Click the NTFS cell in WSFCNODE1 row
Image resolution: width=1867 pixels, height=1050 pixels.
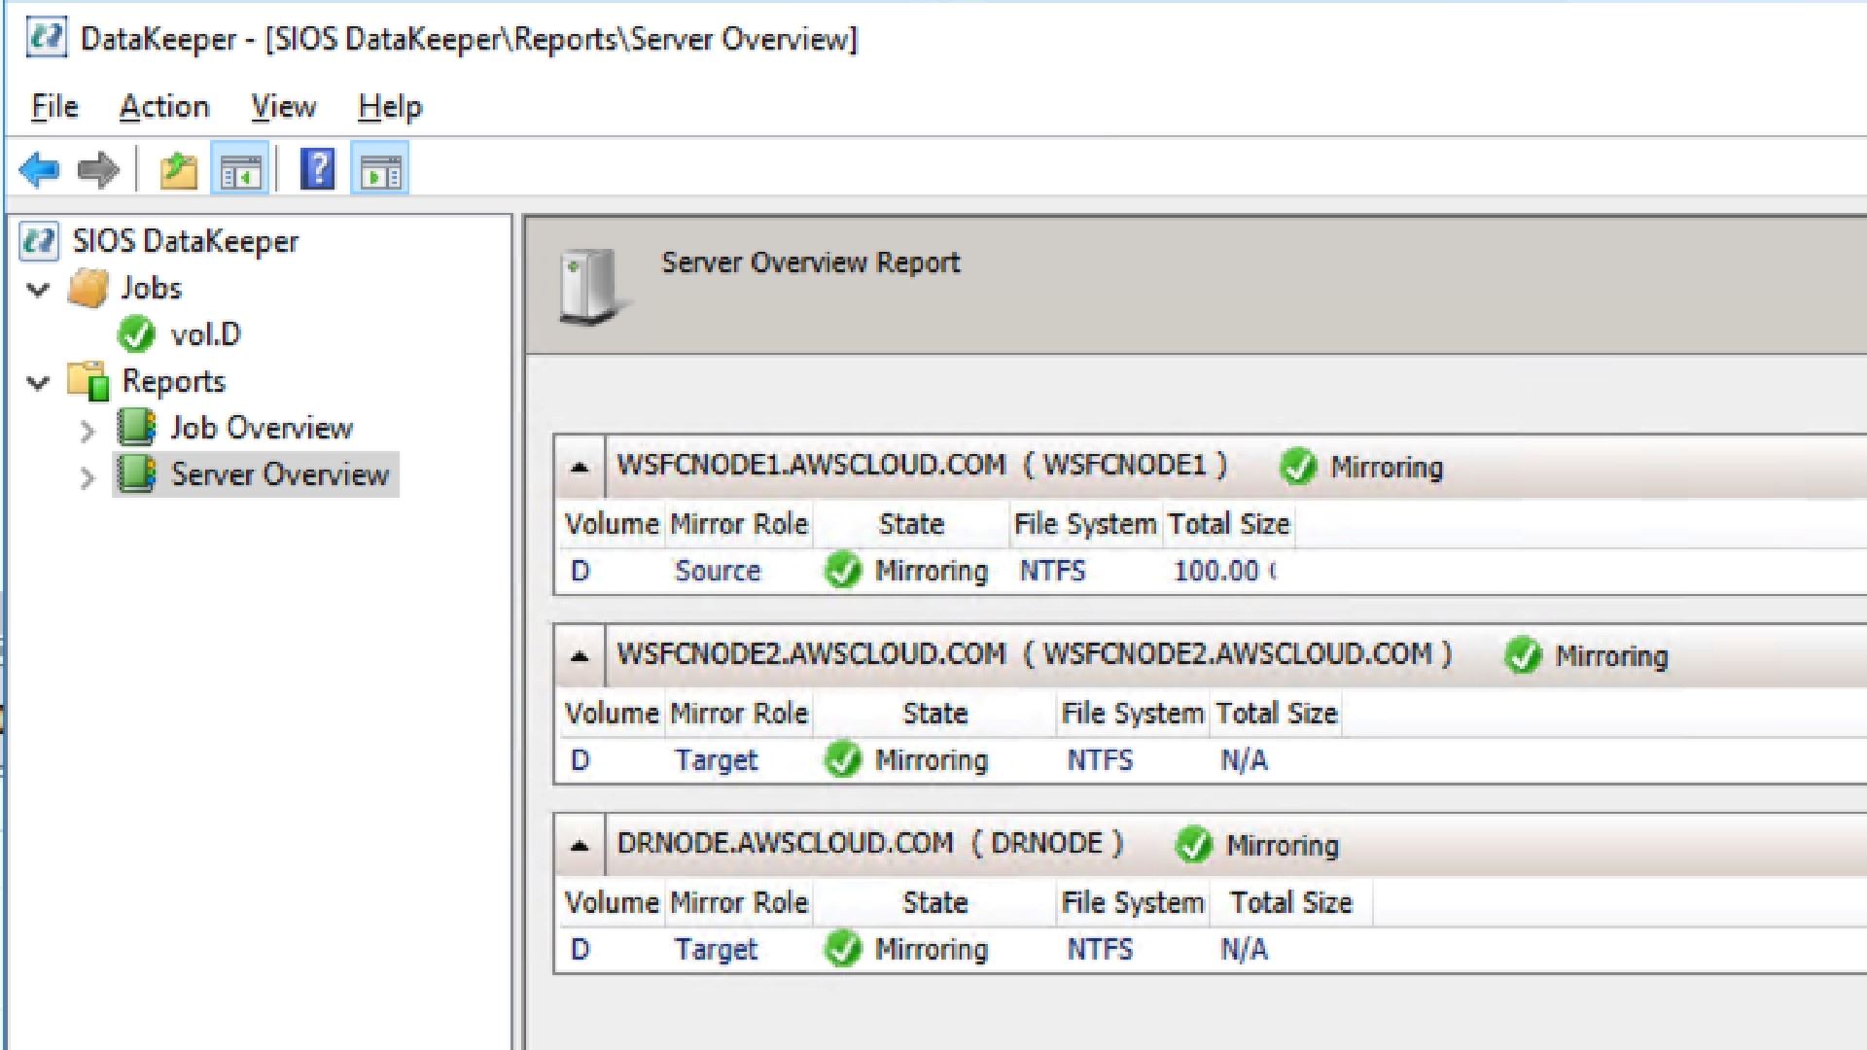tap(1052, 571)
